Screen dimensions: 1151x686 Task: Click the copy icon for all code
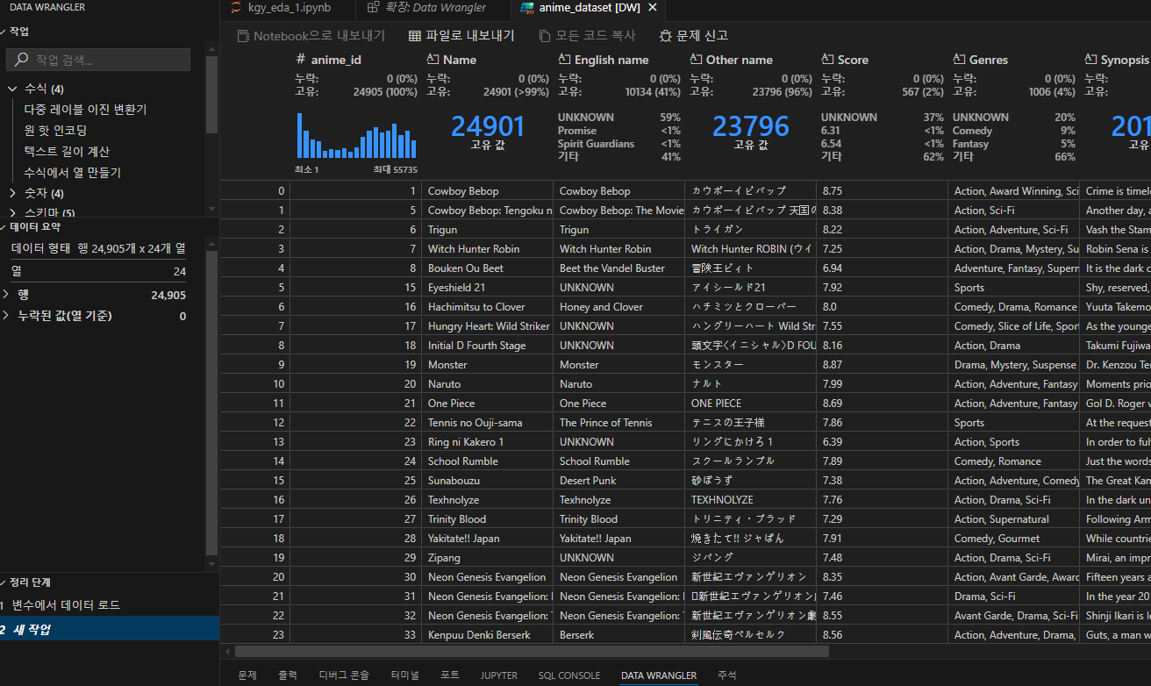point(545,36)
